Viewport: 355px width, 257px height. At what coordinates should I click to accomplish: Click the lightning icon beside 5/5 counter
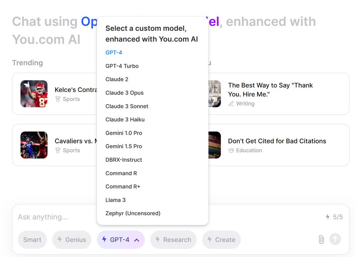point(327,217)
